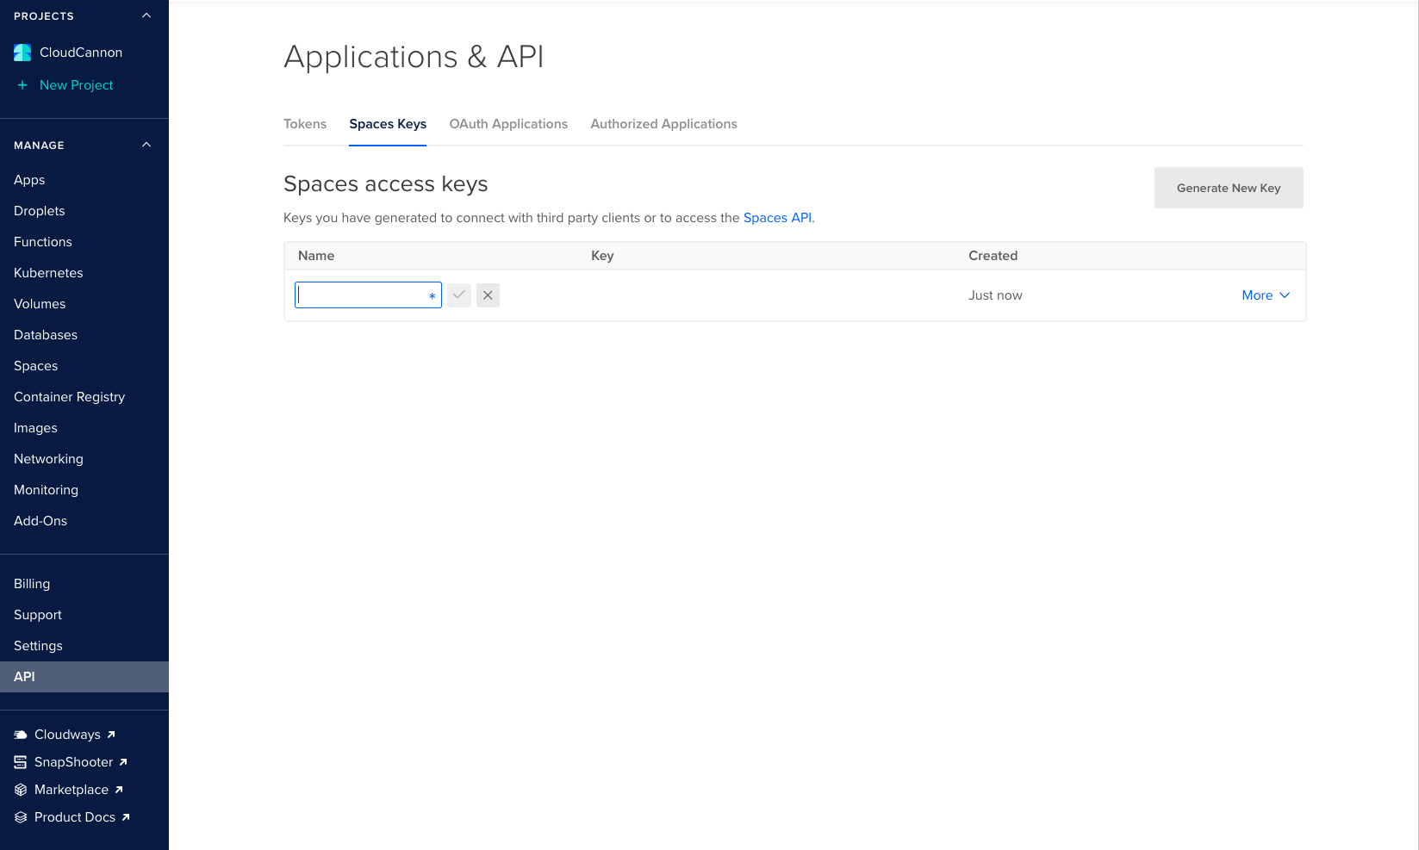
Task: Switch to the Authorized Applications tab
Action: 663,124
